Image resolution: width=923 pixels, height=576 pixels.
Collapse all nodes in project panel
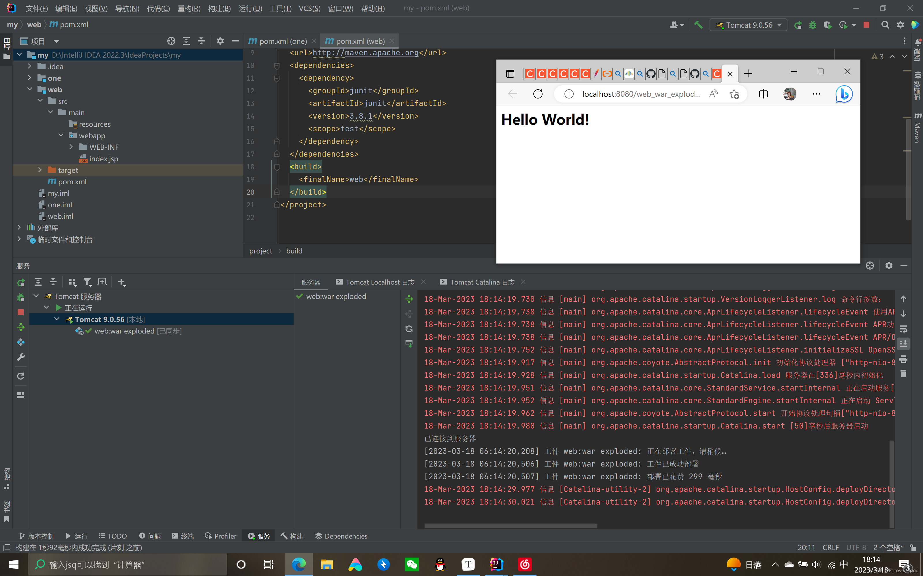tap(201, 41)
